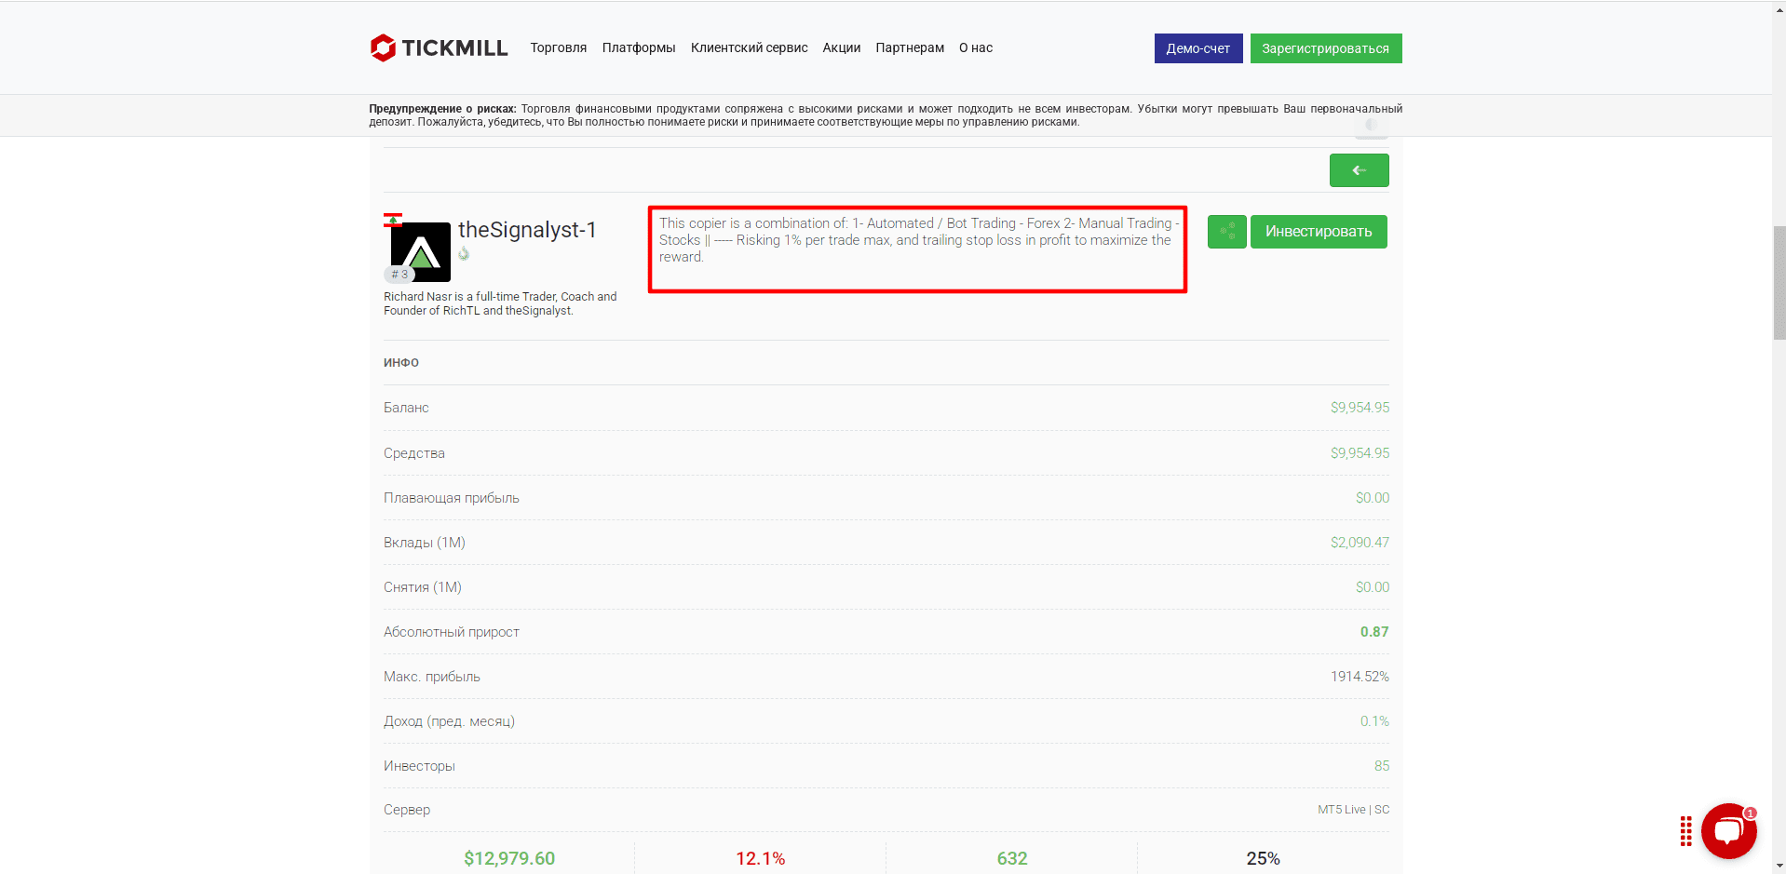Click the theSignalyst-1 title

pyautogui.click(x=527, y=230)
